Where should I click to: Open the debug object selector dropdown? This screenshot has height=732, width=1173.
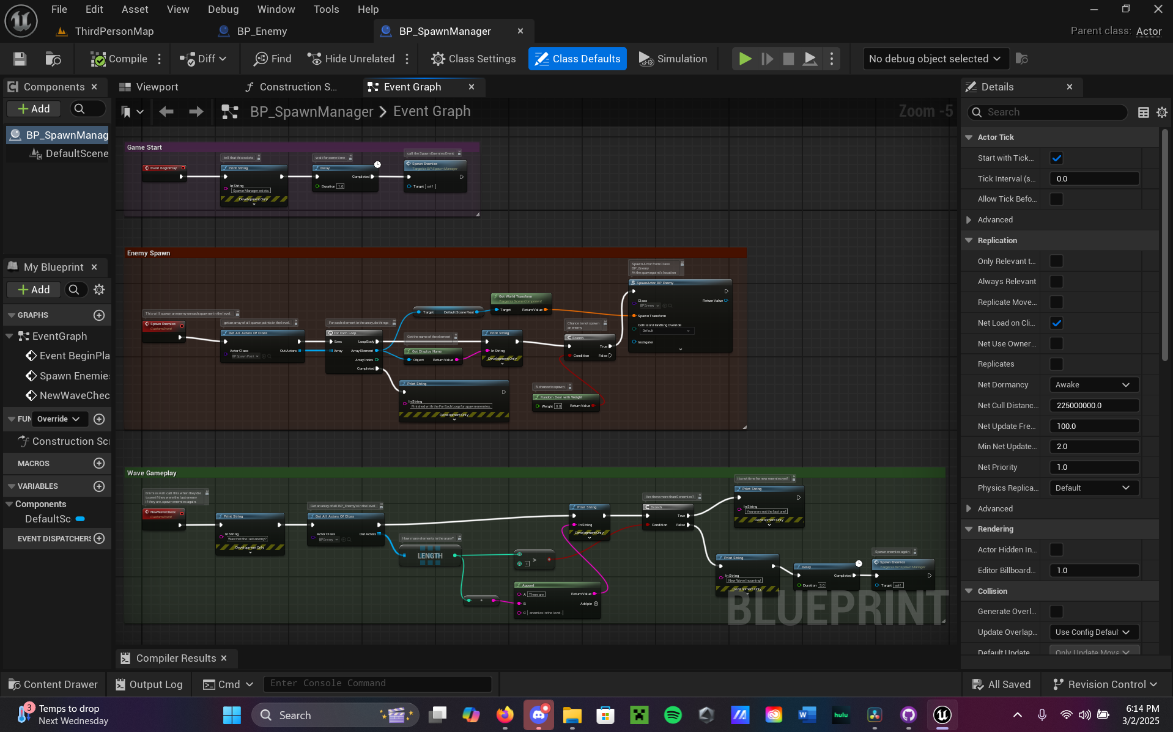[x=934, y=59]
